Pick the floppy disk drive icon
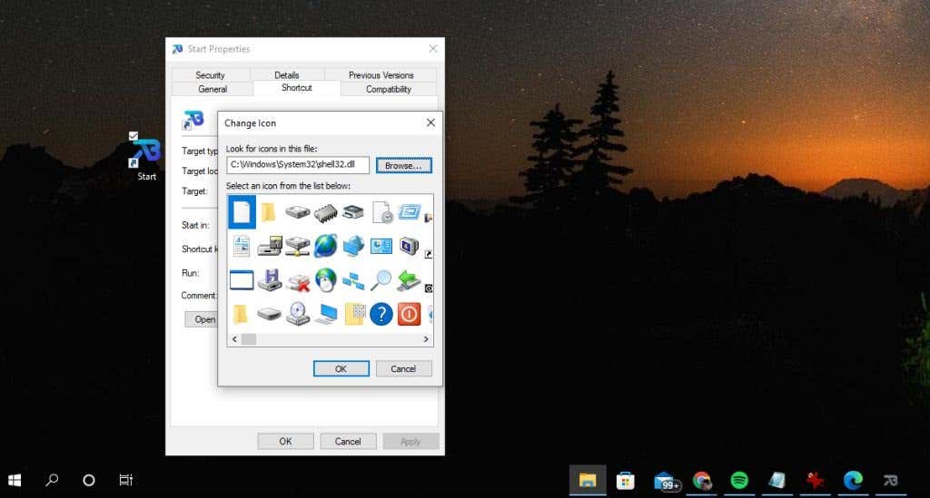This screenshot has height=498, width=930. pyautogui.click(x=270, y=280)
